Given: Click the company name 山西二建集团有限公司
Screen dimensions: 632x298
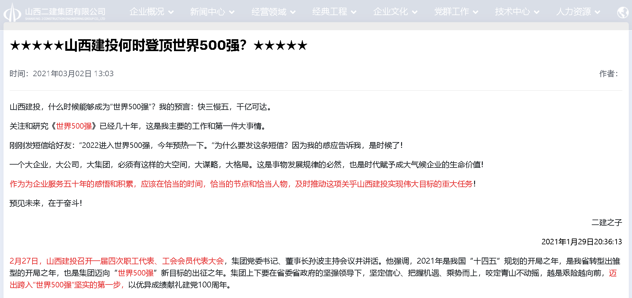Looking at the screenshot, I should point(65,12).
